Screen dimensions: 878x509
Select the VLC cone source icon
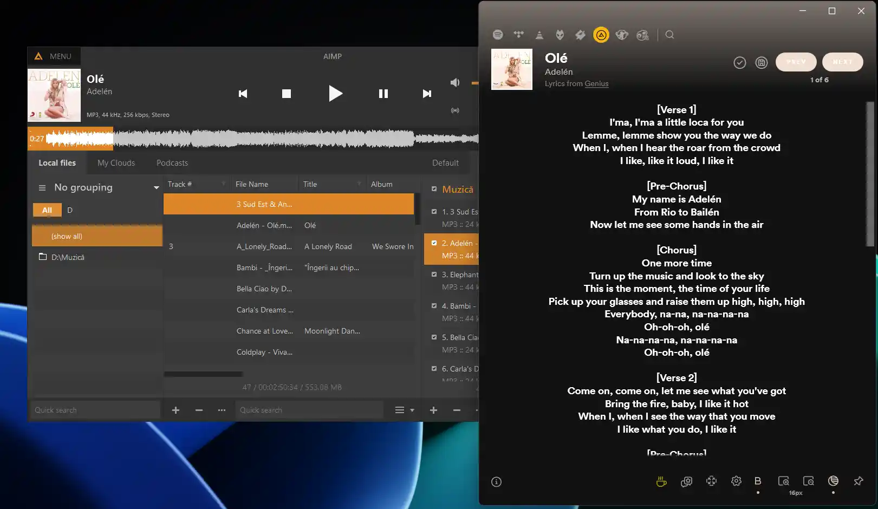[x=539, y=35]
